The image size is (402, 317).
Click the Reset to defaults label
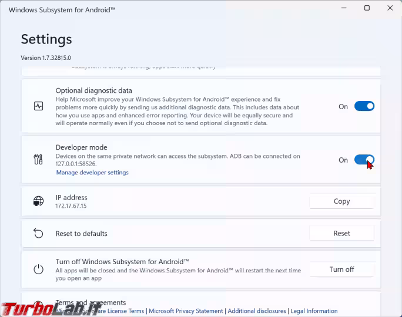(82, 234)
